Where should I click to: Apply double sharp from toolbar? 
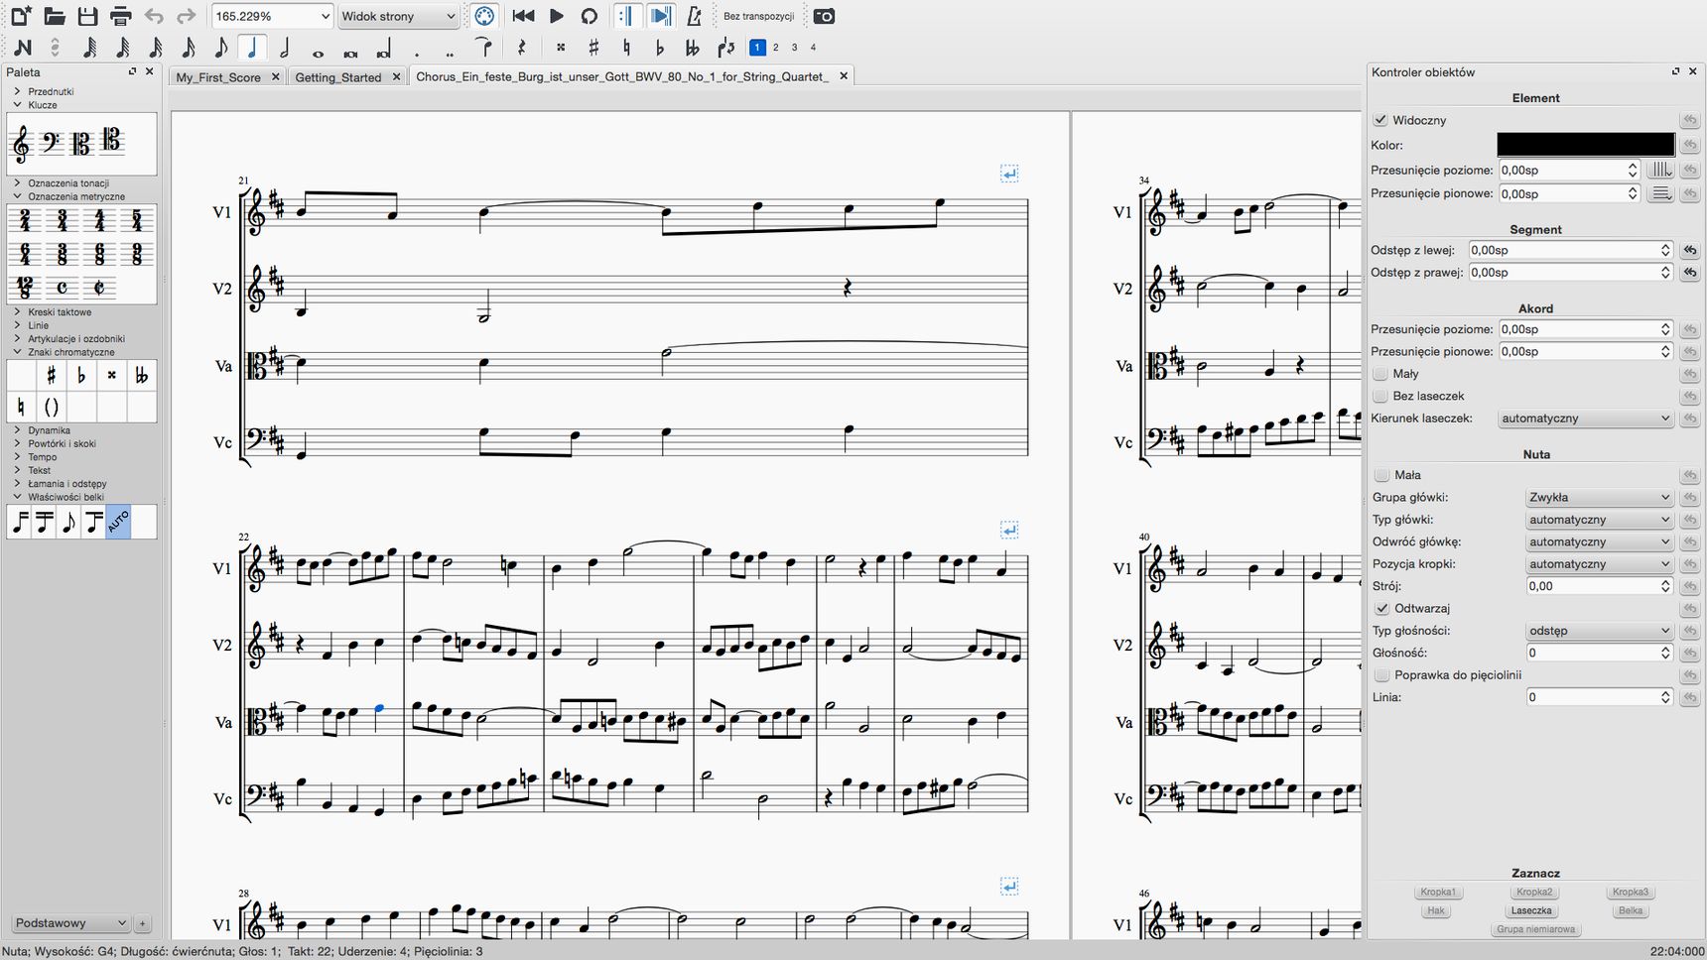[561, 47]
